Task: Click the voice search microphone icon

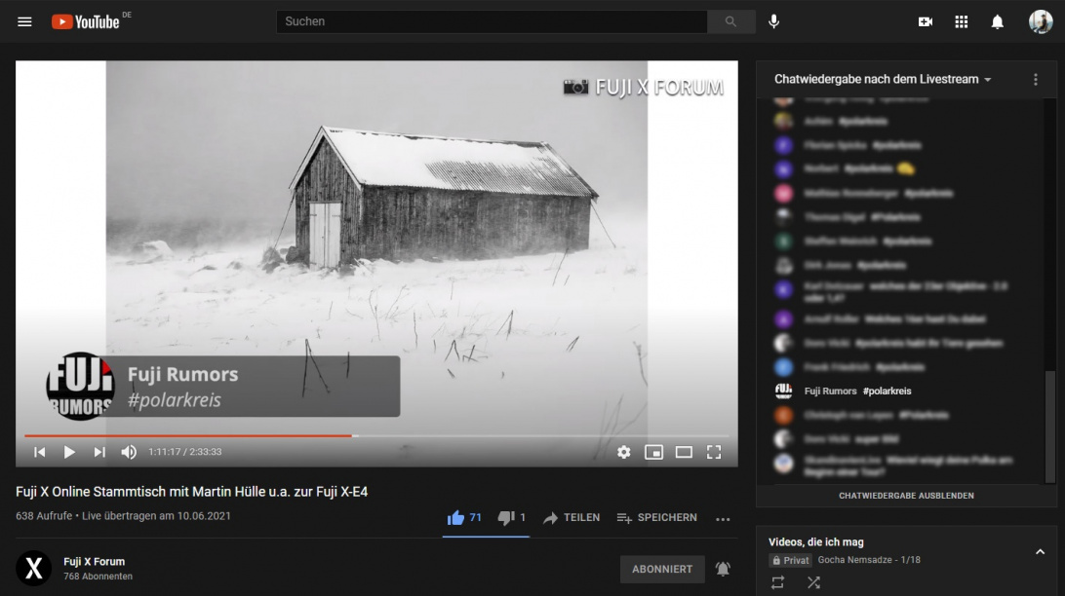Action: click(x=773, y=21)
